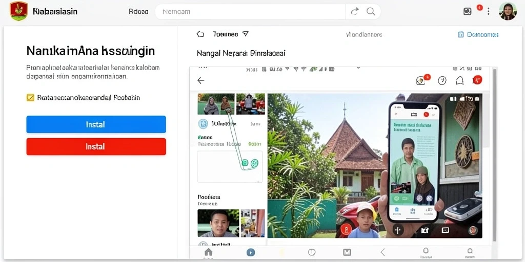
Task: Click the screen rectangle icon on the photo bar
Action: pyautogui.click(x=446, y=230)
